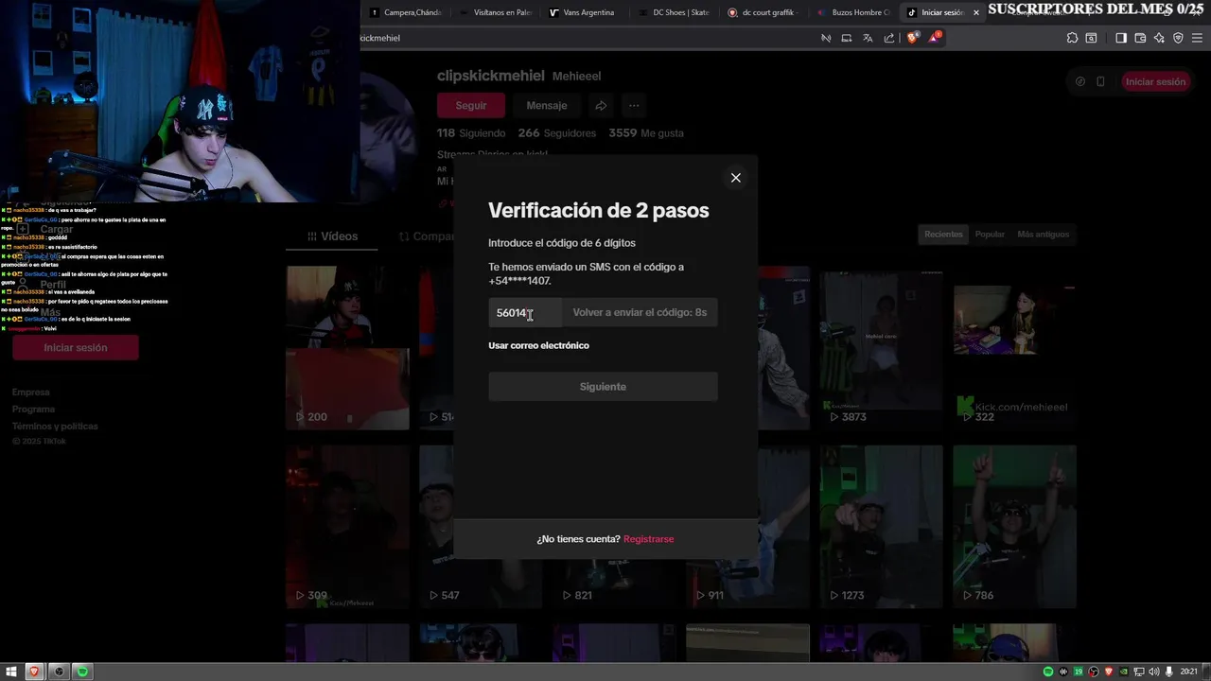Open browser main menu hamburger icon
This screenshot has height=681, width=1211.
(1197, 38)
